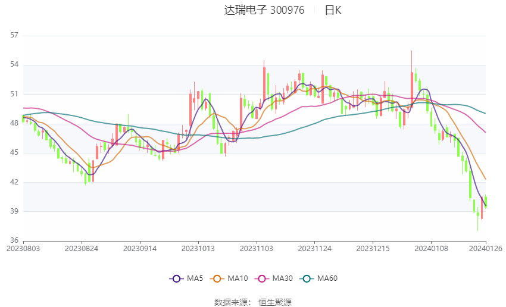Click the chart title 达瑞电子 300976
Screen dimensions: 506x307
[x=264, y=10]
